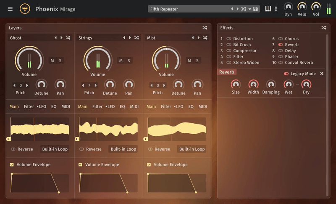
Task: Open the hamburger main menu
Action: [10, 9]
